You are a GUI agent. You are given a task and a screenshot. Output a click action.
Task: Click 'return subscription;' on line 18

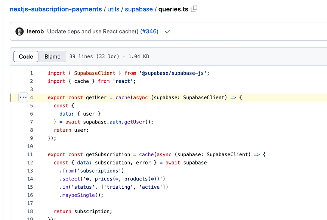tap(83, 211)
